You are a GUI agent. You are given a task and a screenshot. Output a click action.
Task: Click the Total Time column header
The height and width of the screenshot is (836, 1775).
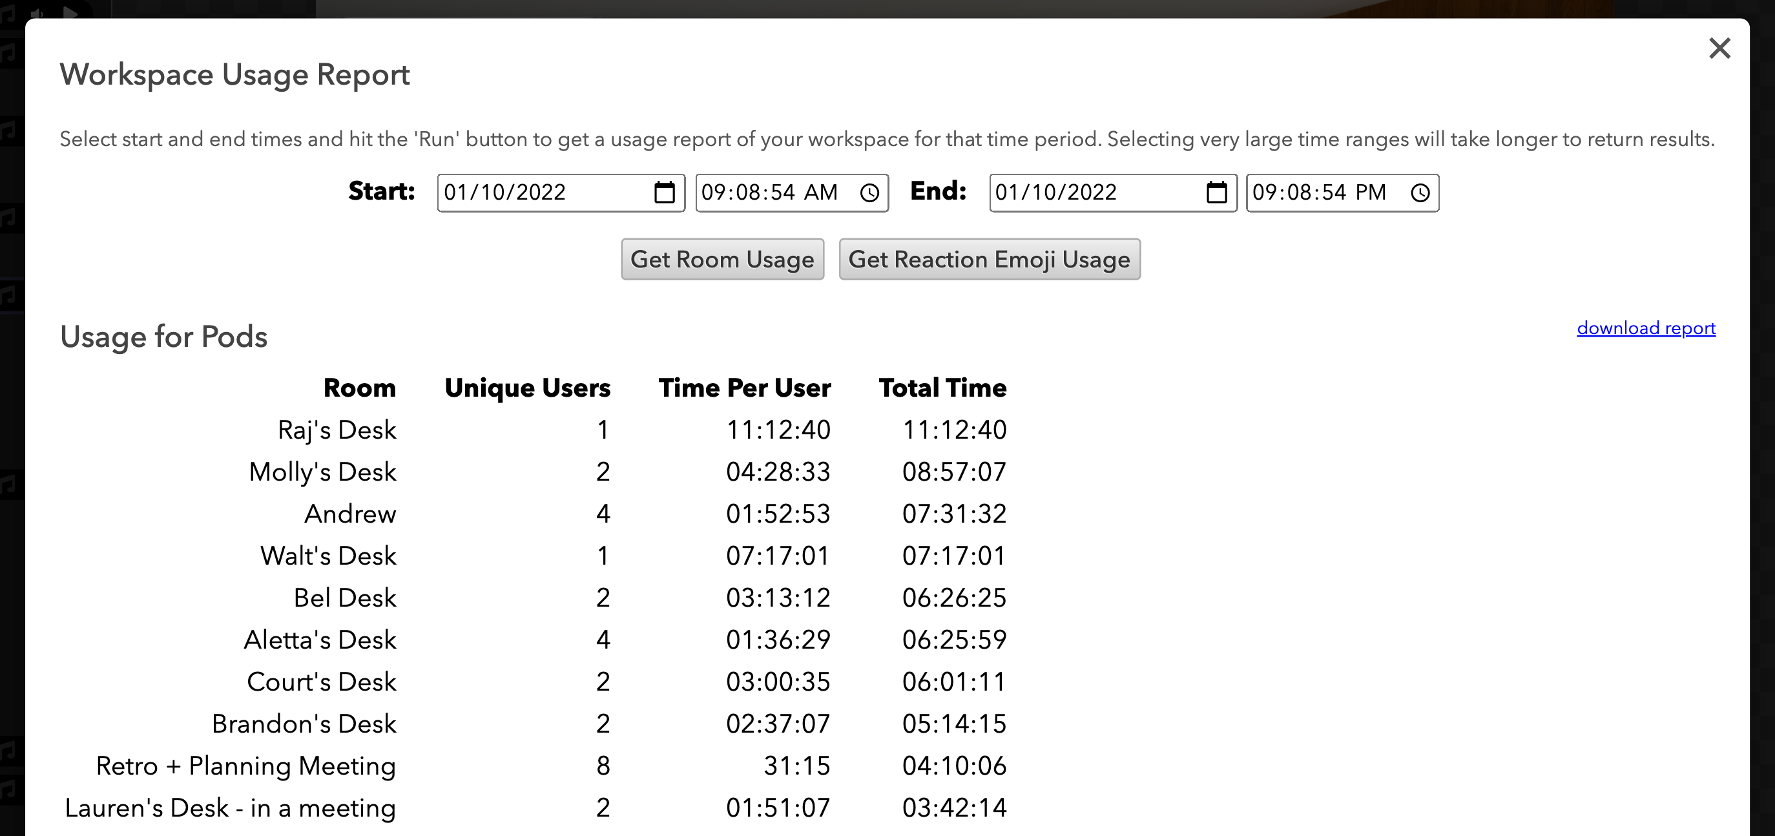(942, 388)
